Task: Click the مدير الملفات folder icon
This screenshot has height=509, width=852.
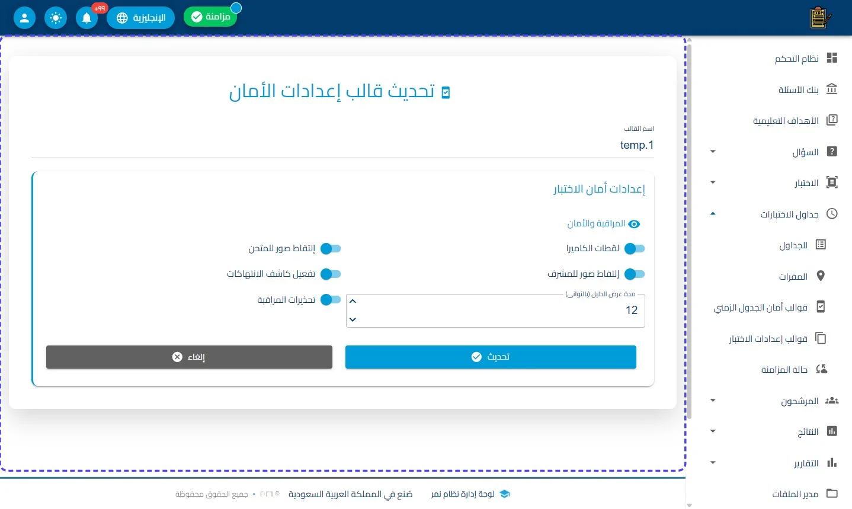Action: [x=832, y=493]
